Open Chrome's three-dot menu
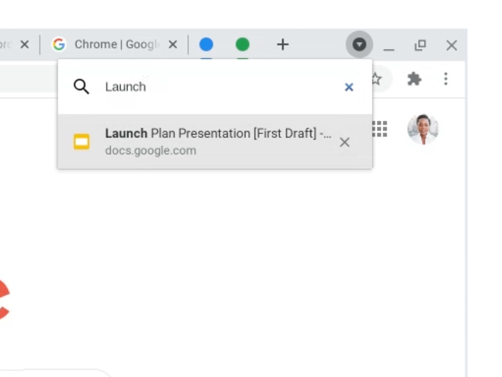 pyautogui.click(x=446, y=79)
